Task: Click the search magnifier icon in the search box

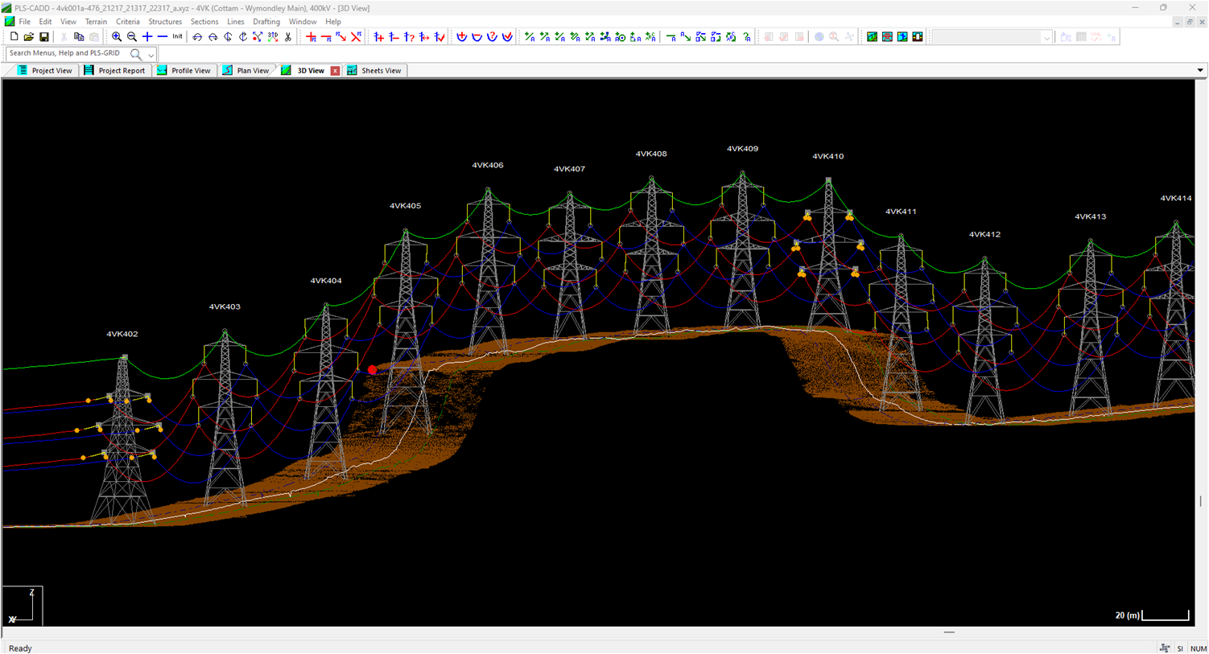Action: (x=136, y=54)
